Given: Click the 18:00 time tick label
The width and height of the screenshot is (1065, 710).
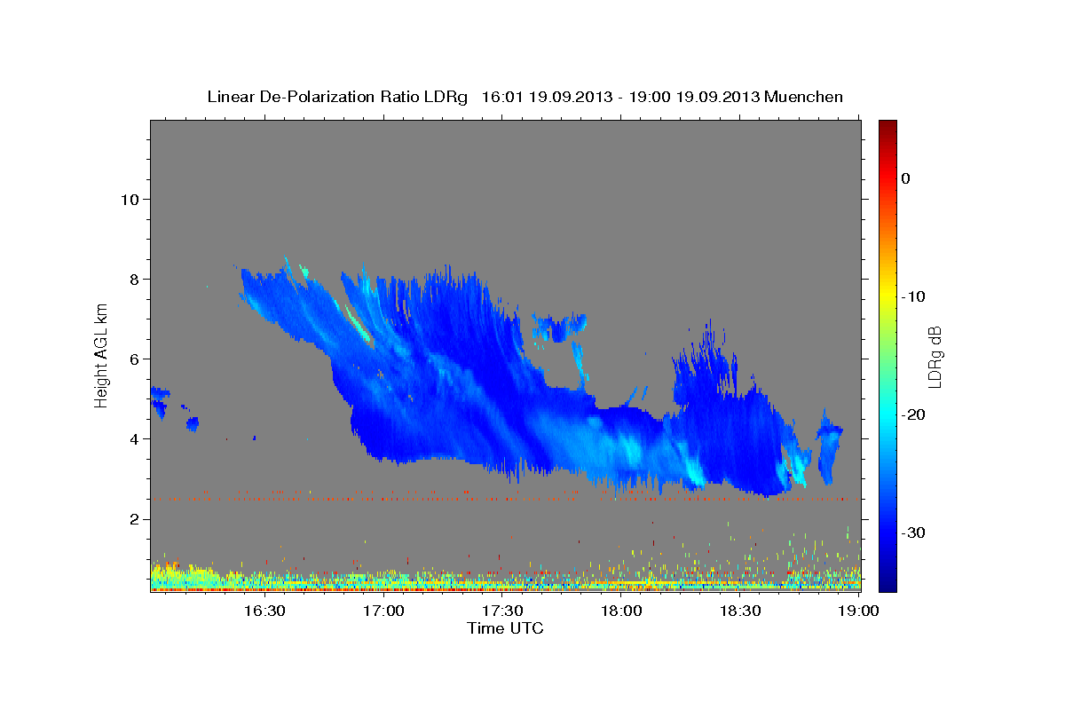Looking at the screenshot, I should (621, 611).
